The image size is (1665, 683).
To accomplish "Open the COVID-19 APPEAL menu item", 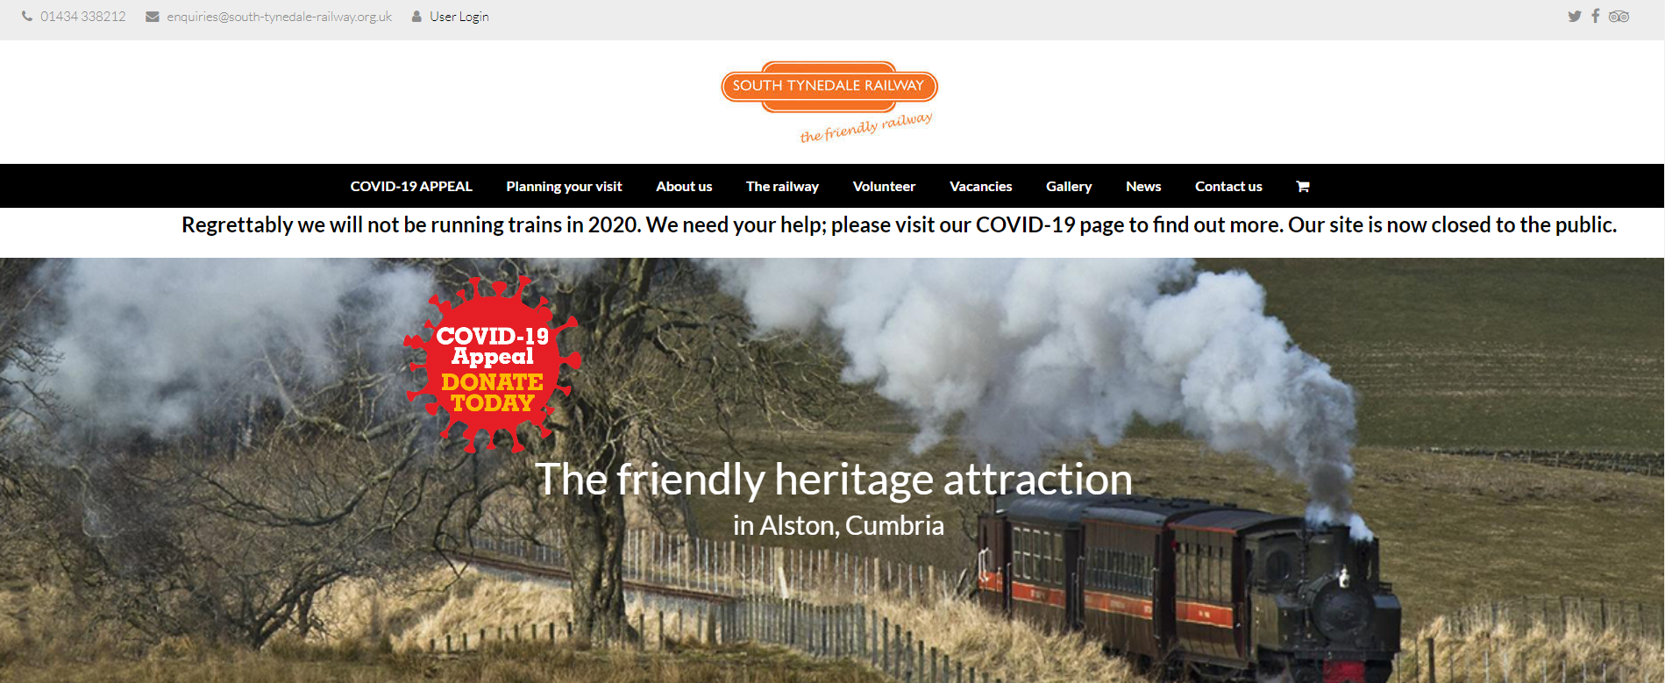I will click(x=411, y=186).
